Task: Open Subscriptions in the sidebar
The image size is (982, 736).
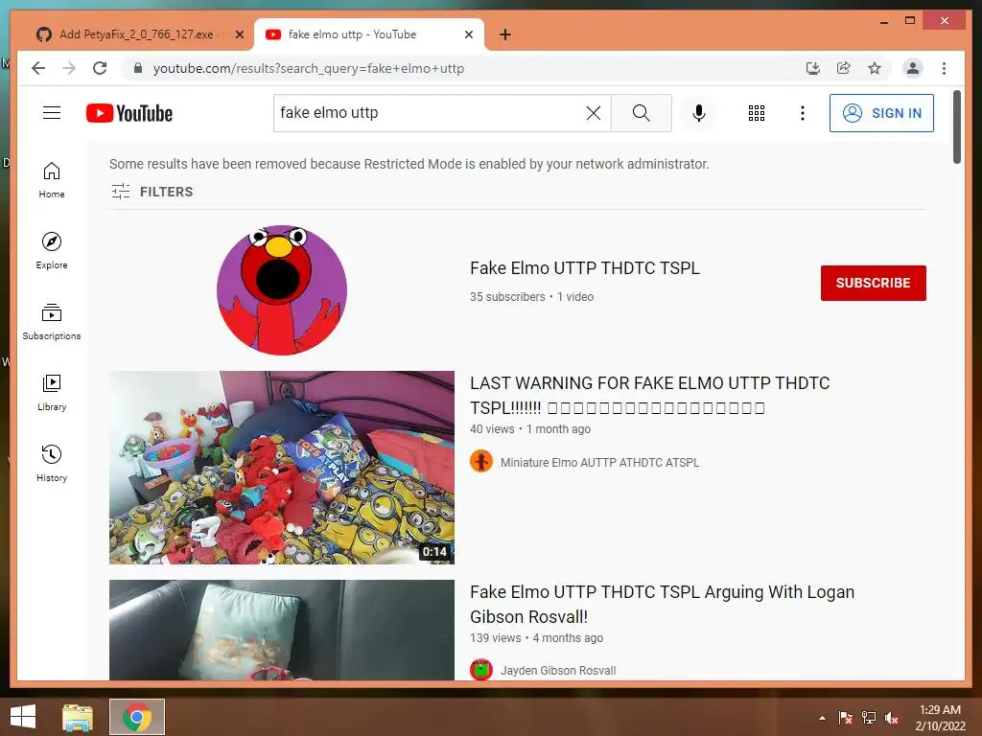Action: pos(52,322)
